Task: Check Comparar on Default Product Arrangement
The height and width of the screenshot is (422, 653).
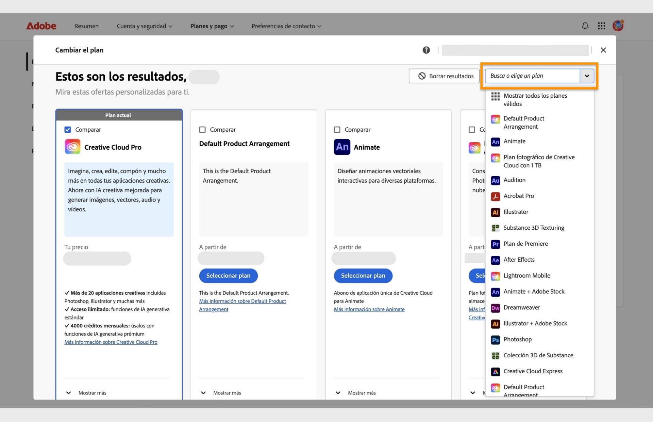Action: 202,129
